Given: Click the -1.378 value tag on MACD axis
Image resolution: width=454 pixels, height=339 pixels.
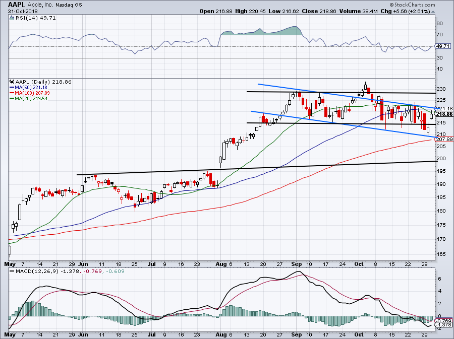Looking at the screenshot, I should 444,325.
